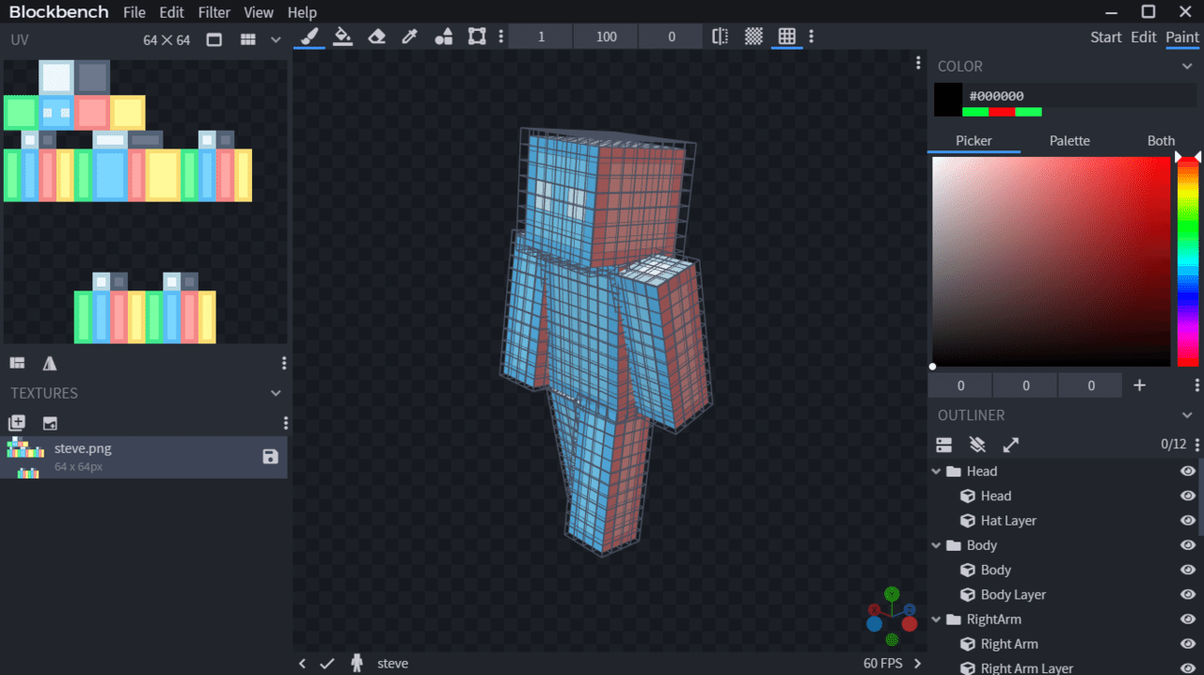
Task: Select the Paint Brush tool
Action: [x=309, y=37]
